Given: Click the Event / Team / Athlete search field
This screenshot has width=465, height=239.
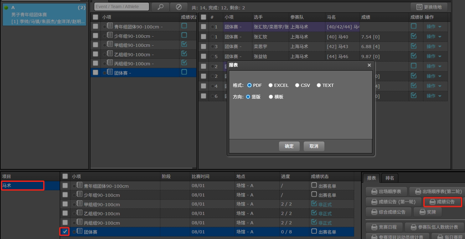Looking at the screenshot, I should click(121, 7).
